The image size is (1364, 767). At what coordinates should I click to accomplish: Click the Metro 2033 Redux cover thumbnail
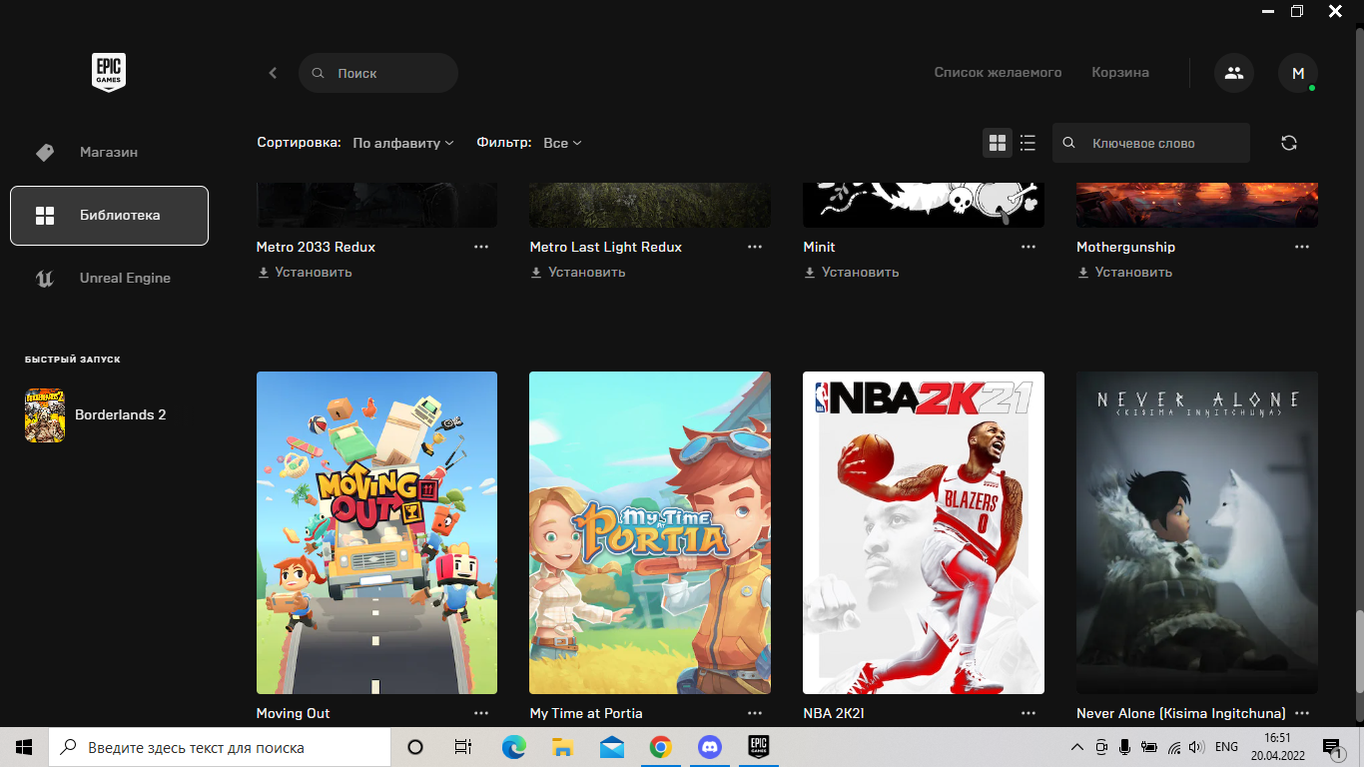(376, 205)
